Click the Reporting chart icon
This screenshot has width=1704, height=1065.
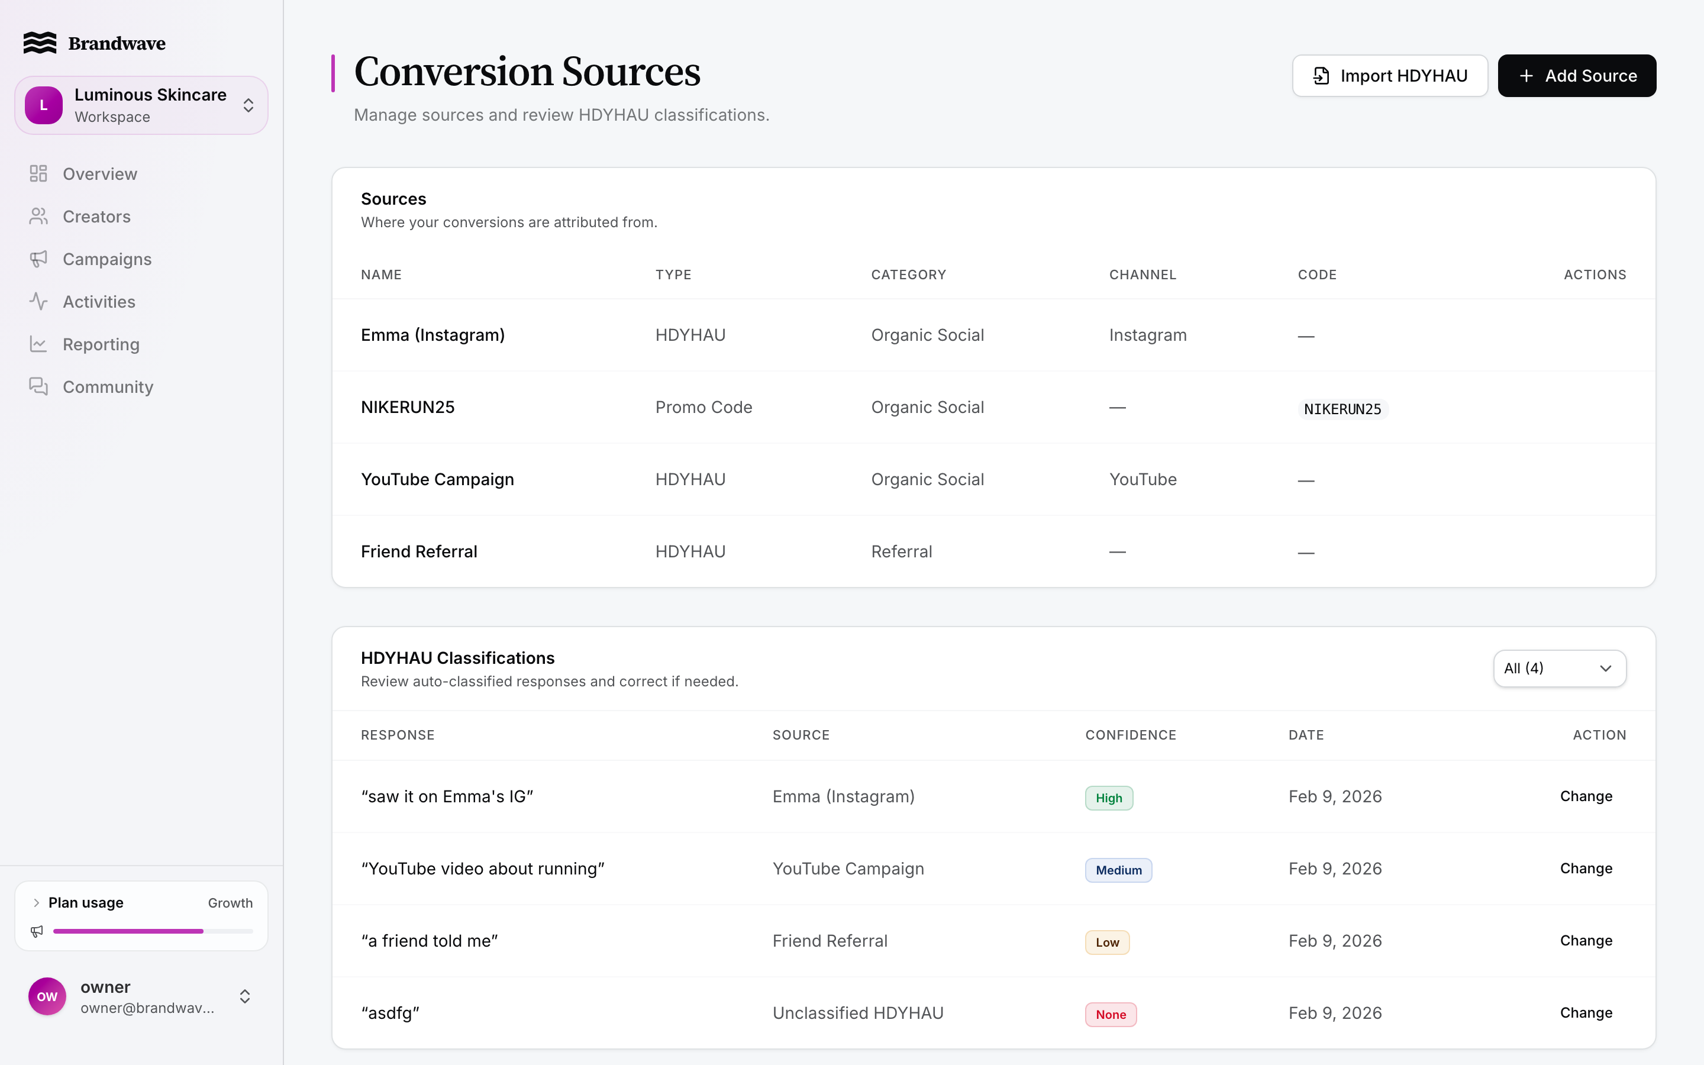point(38,344)
